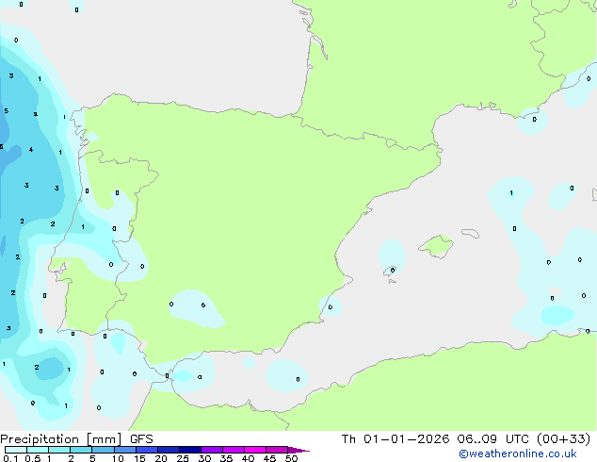Click the "Th 01-01-2026 06..09 UTC (00+33)" timestamp
Viewport: 597px width, 462px height.
coord(466,439)
